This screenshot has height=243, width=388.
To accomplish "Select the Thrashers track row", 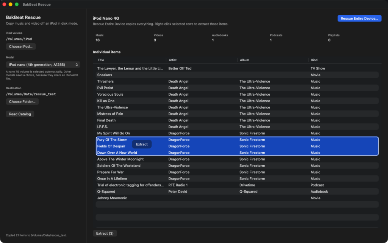I will tap(237, 81).
